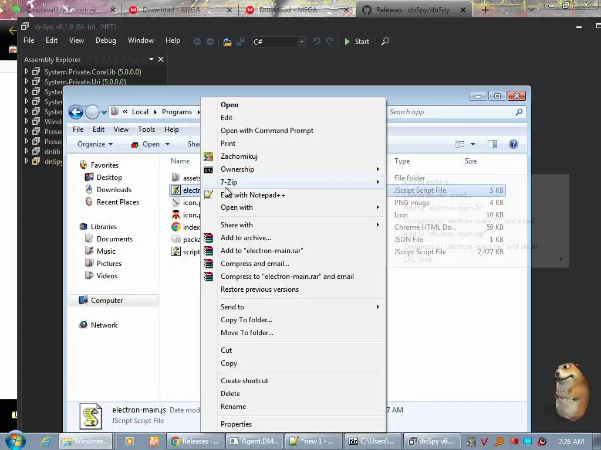This screenshot has width=601, height=450.
Task: Click dnSpy Undo icon
Action: pyautogui.click(x=316, y=42)
